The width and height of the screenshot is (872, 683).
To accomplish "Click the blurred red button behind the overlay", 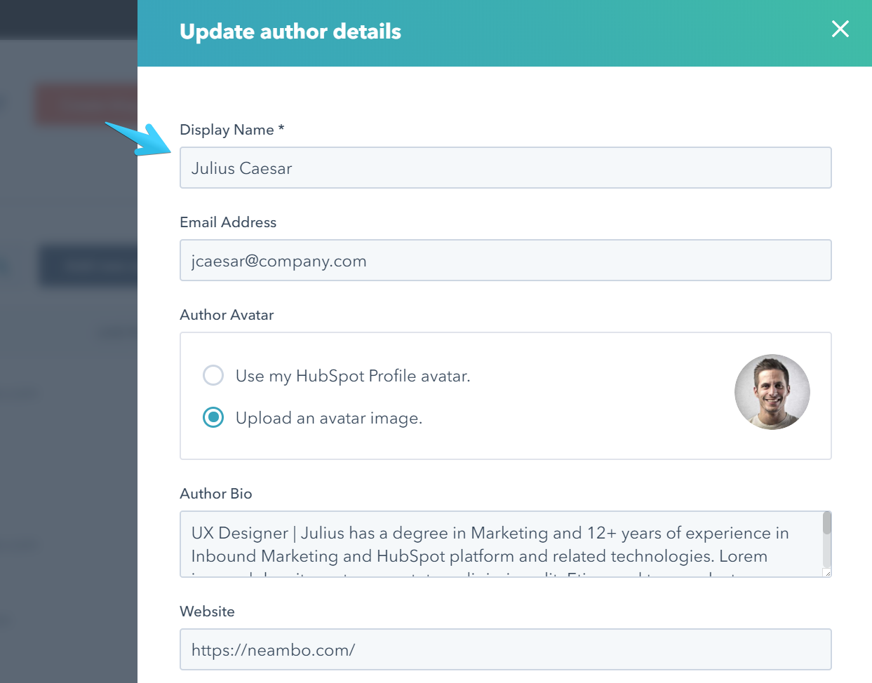I will pos(86,105).
